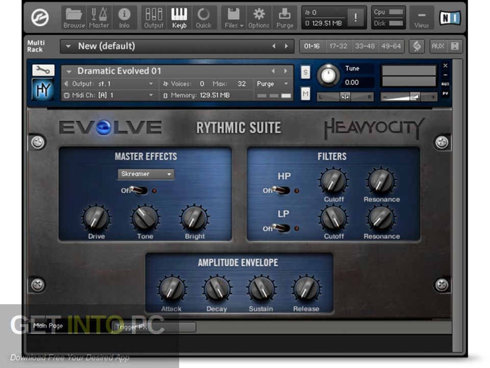Click the HP Cutoff knob
The height and width of the screenshot is (368, 490).
pos(333,181)
